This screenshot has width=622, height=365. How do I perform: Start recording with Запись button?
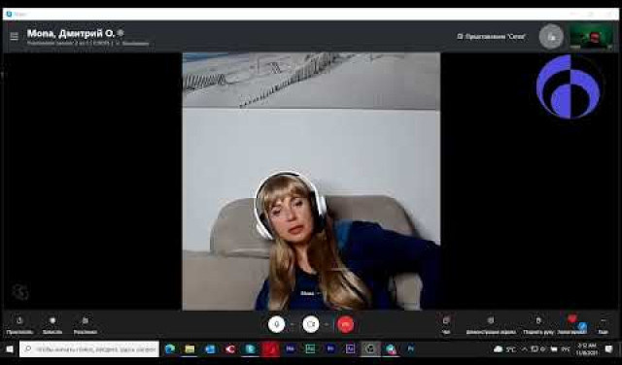(x=52, y=325)
